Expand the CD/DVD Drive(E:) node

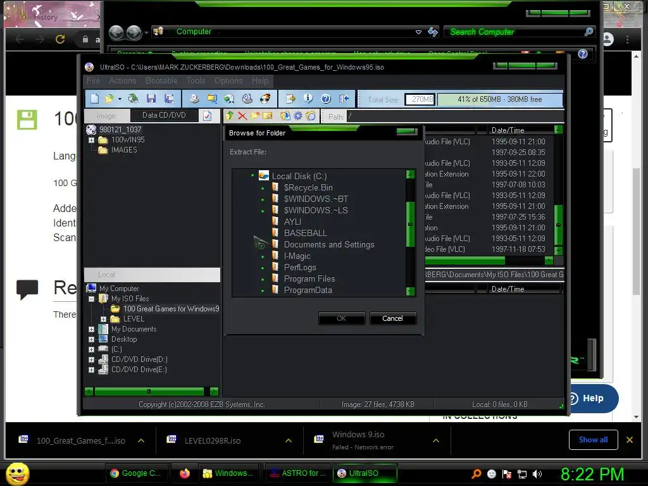click(91, 370)
